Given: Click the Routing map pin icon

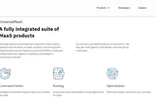Looking at the screenshot, I should click(59, 73).
